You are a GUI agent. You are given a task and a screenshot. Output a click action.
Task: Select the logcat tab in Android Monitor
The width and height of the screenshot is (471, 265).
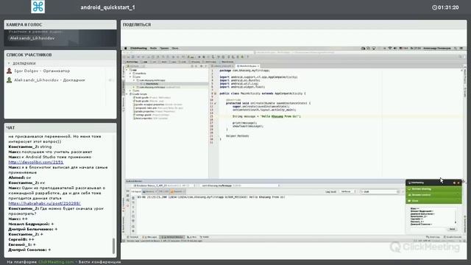click(x=136, y=191)
